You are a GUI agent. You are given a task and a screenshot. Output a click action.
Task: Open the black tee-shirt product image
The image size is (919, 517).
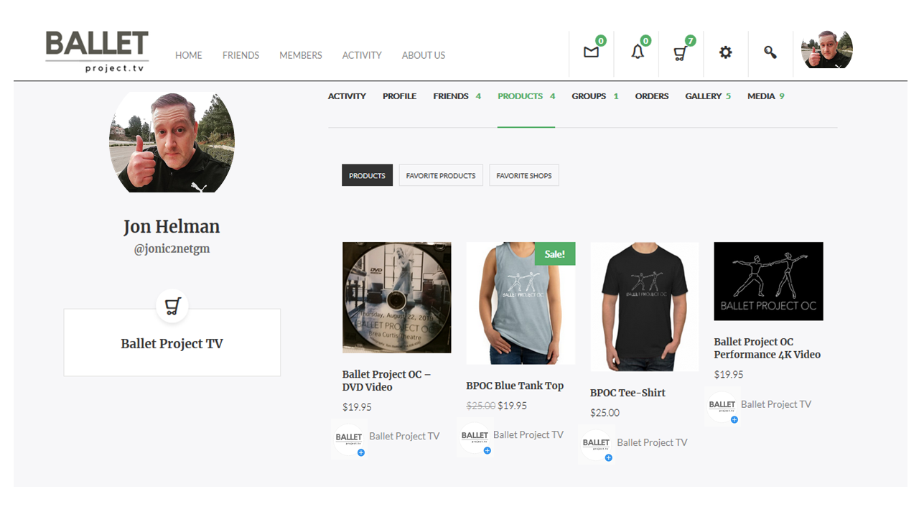645,307
